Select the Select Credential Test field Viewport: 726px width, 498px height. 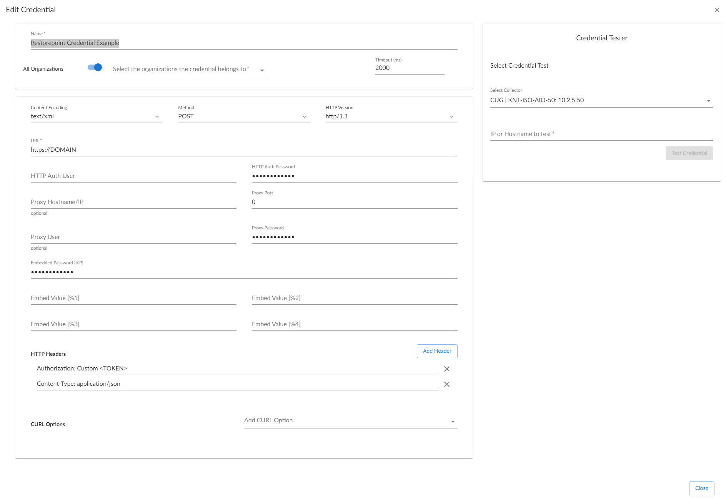600,66
